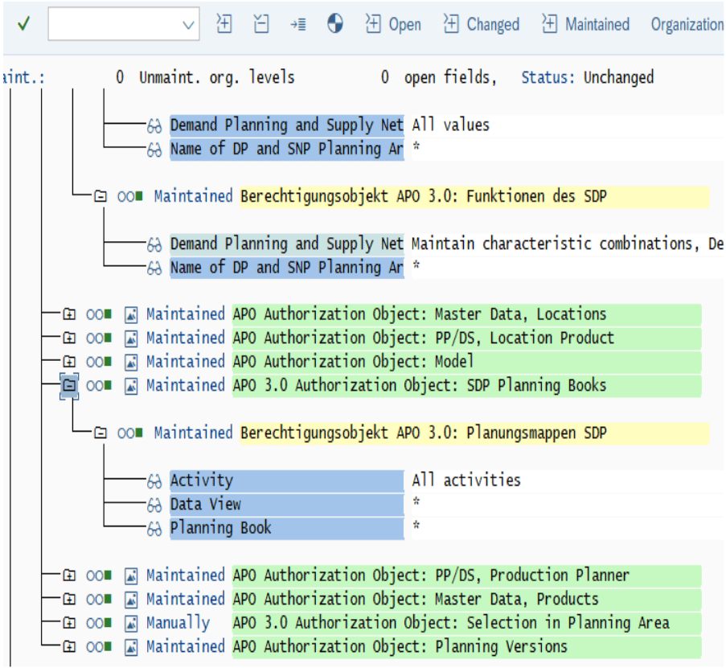The height and width of the screenshot is (668, 726).
Task: Expand the Selection in Planning Area node
Action: point(69,623)
